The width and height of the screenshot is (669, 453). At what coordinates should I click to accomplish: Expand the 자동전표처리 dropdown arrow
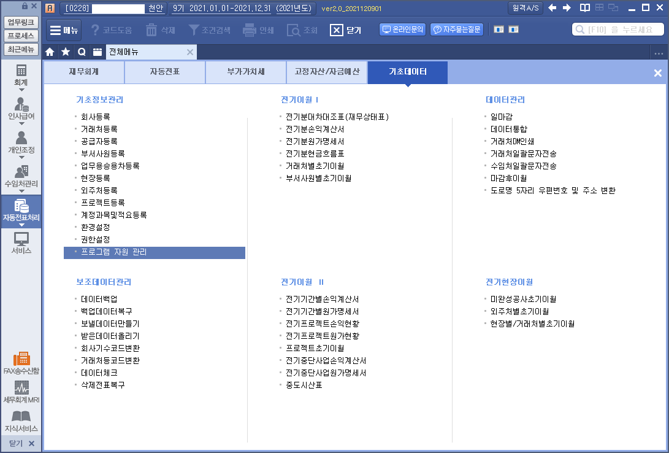tap(21, 225)
